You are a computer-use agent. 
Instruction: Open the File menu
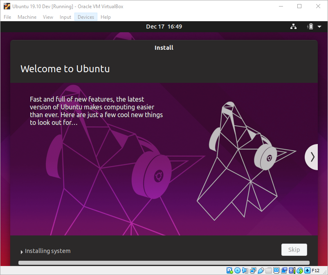click(7, 17)
